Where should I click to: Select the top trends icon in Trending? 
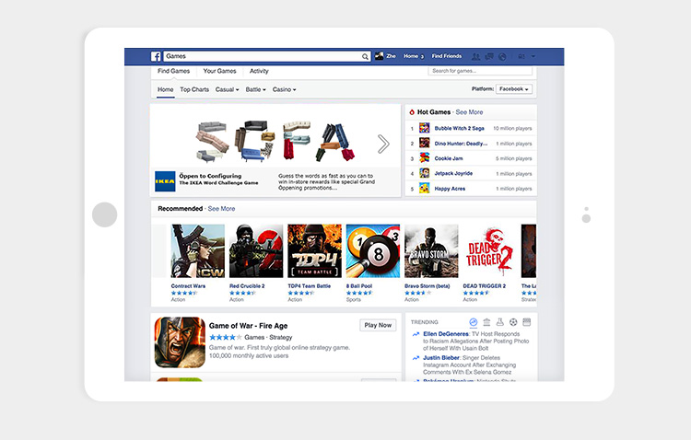(x=474, y=322)
